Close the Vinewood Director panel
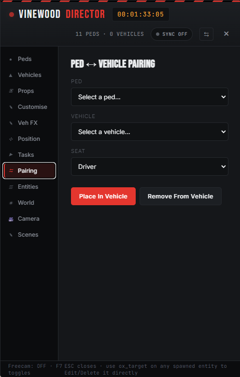Viewport: 240px width, 377px height. (x=226, y=34)
